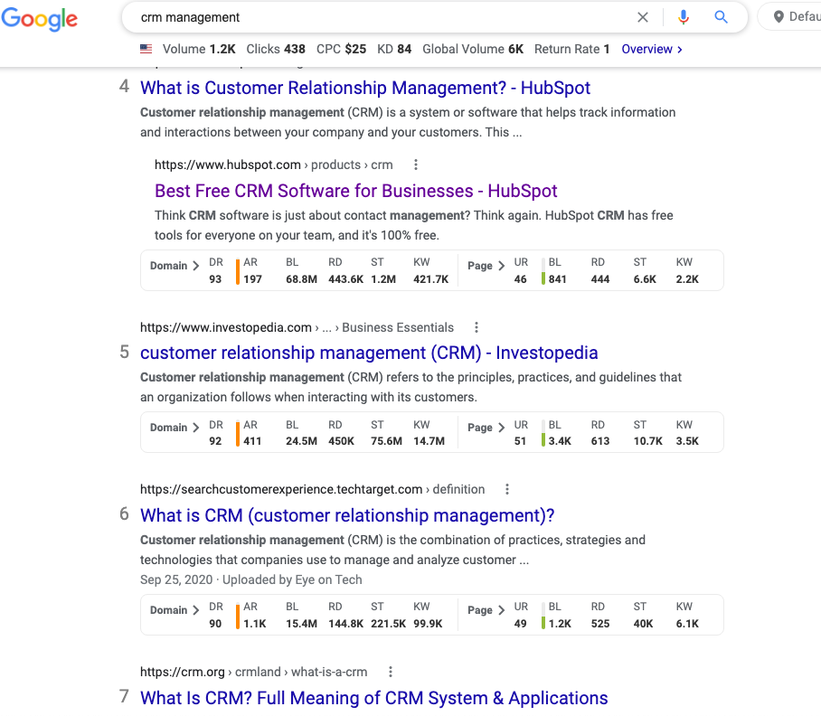The height and width of the screenshot is (716, 821).
Task: Open the three-dot menu for hubspot.com result
Action: click(x=416, y=165)
